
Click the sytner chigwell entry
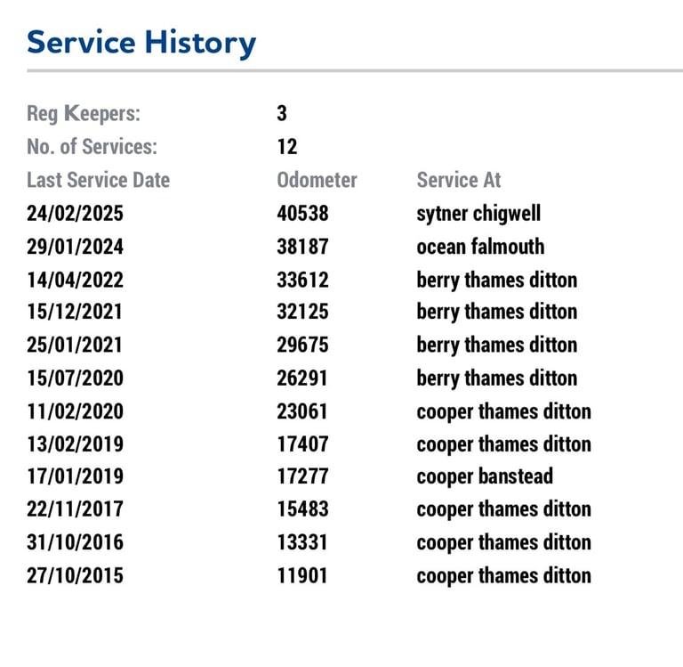(x=478, y=214)
